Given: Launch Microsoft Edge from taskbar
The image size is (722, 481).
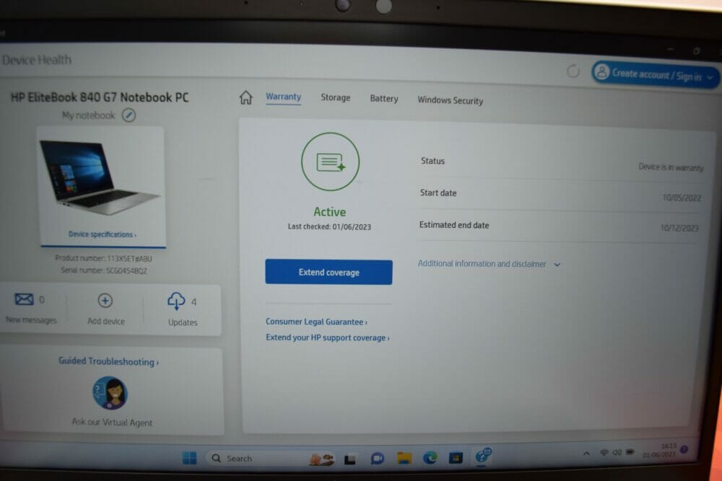Looking at the screenshot, I should (x=430, y=457).
